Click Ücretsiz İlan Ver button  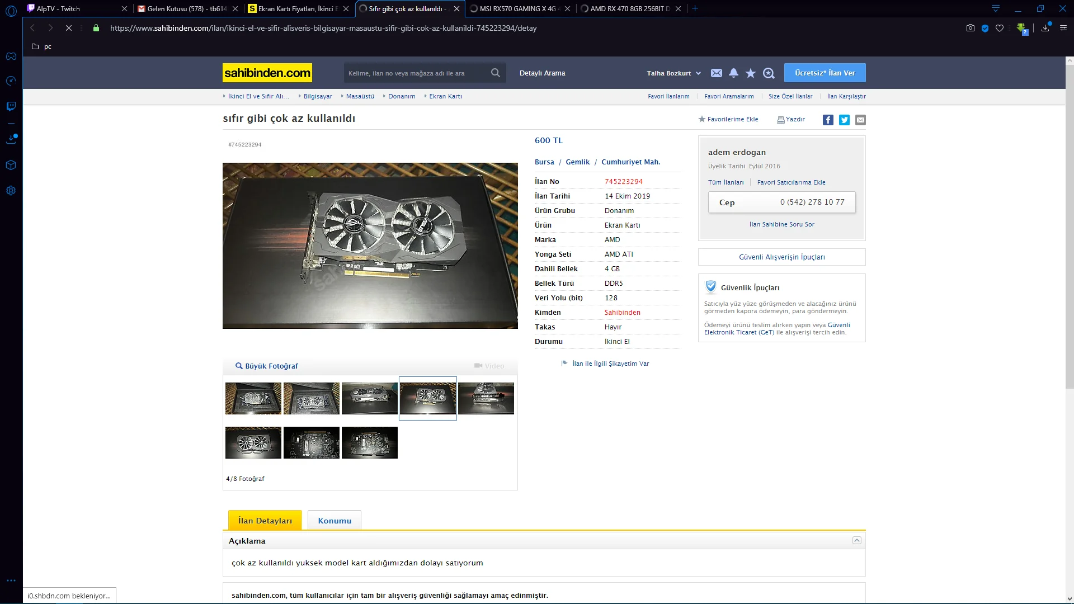pos(825,73)
